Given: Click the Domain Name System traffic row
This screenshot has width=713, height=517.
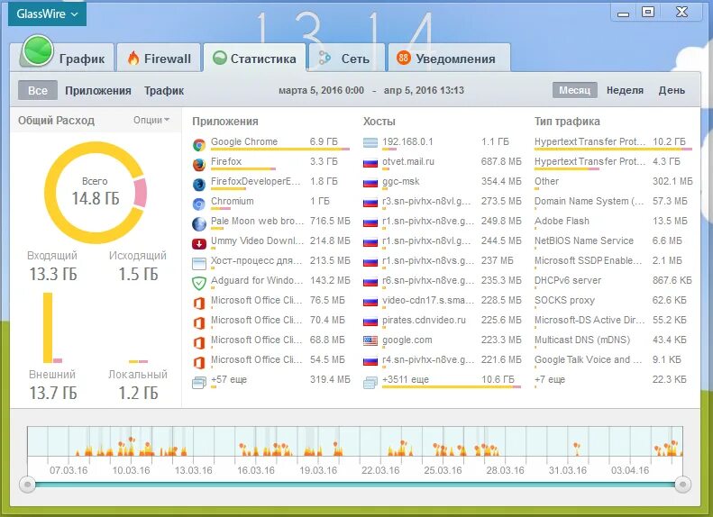Looking at the screenshot, I should (614, 201).
